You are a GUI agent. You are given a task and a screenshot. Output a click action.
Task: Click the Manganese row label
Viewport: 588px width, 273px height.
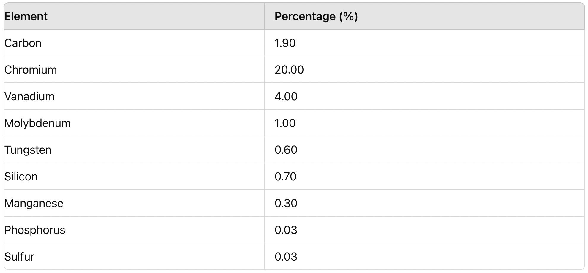[x=34, y=203]
